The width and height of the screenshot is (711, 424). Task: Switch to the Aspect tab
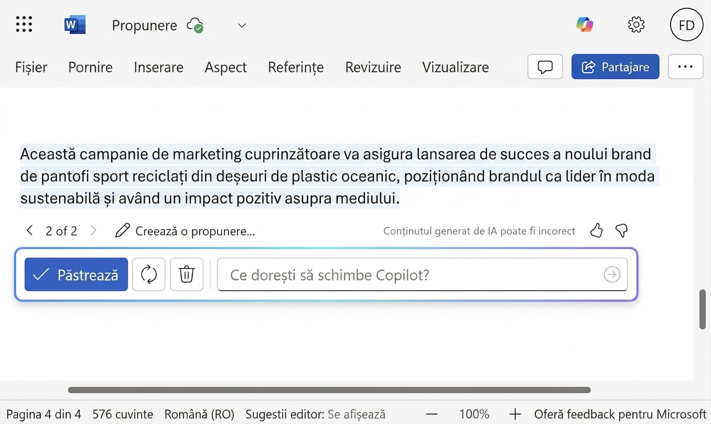[x=226, y=67]
